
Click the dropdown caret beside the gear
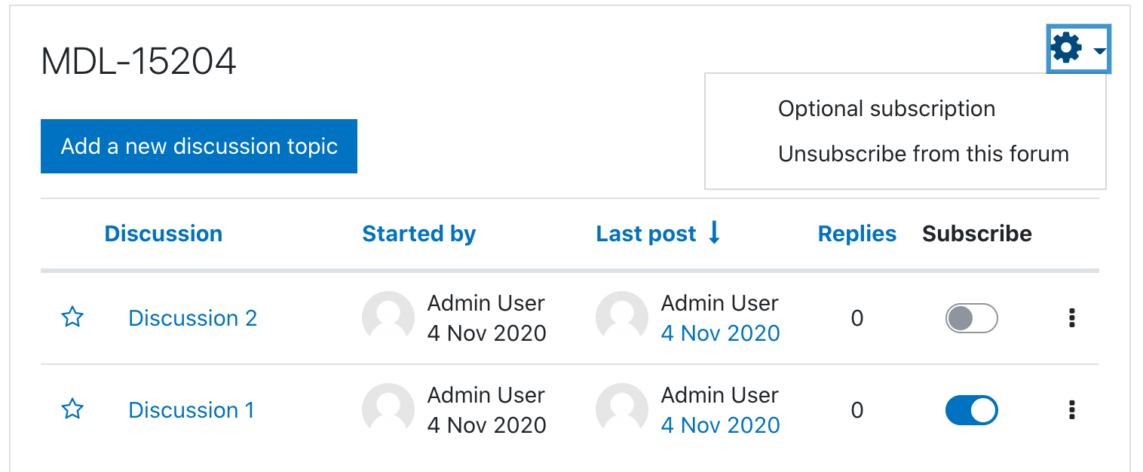click(x=1099, y=51)
